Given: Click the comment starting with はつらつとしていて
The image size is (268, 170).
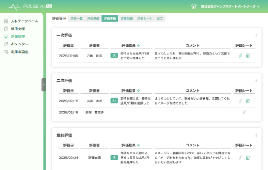Looking at the screenshot, I should [x=192, y=101].
